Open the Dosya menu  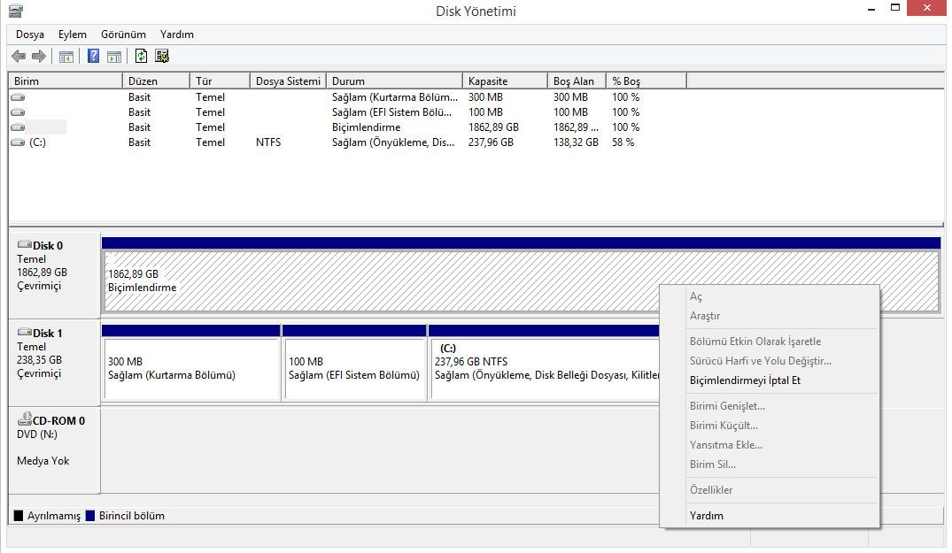(30, 35)
